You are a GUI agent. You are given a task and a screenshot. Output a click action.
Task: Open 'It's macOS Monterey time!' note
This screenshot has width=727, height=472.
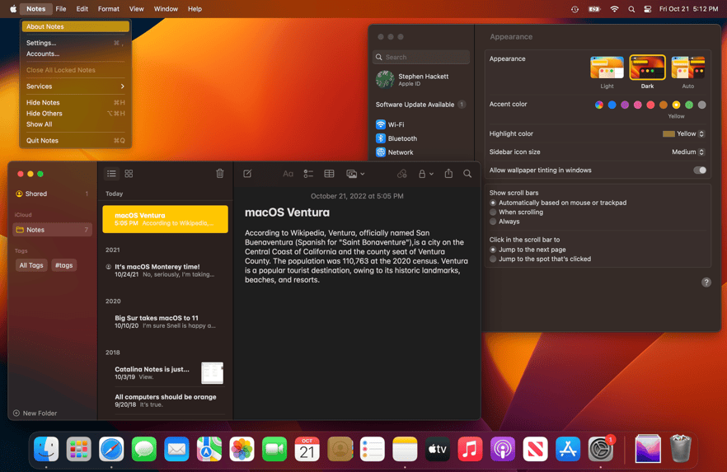pos(165,270)
